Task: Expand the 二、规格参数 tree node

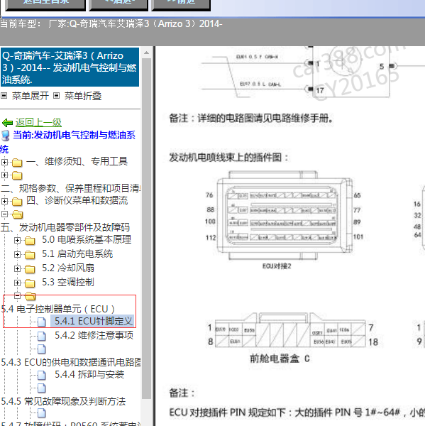Action: pos(4,175)
